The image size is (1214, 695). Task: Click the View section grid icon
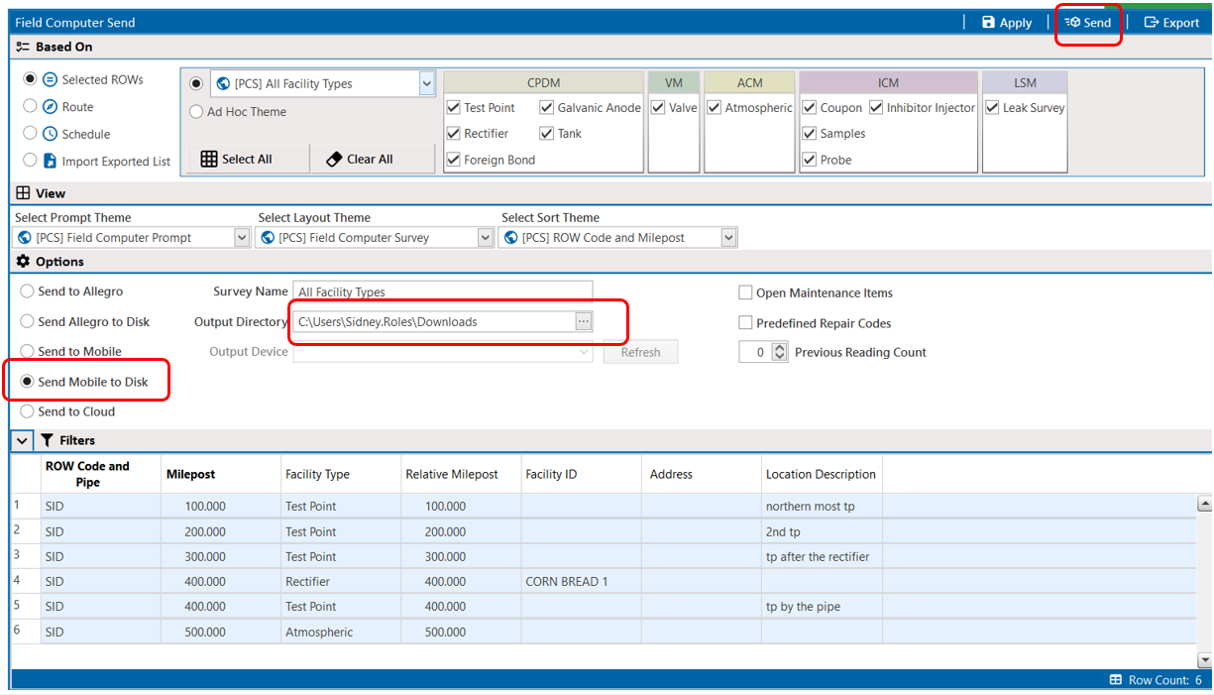23,193
